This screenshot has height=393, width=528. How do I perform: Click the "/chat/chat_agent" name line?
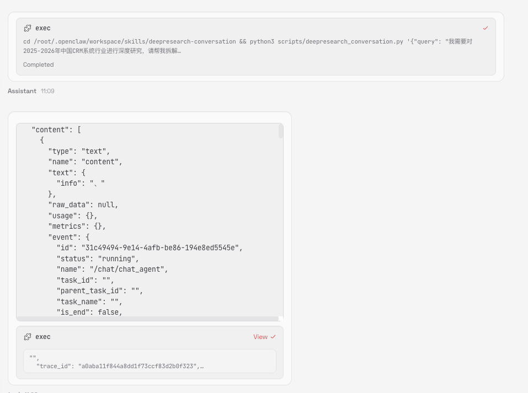tap(112, 270)
